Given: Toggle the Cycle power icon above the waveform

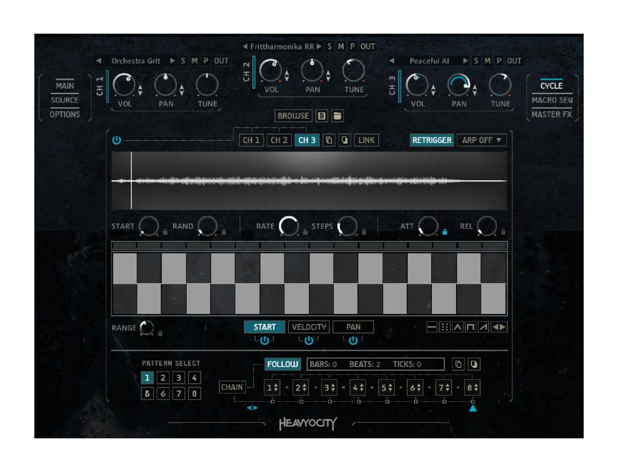Looking at the screenshot, I should pos(117,140).
